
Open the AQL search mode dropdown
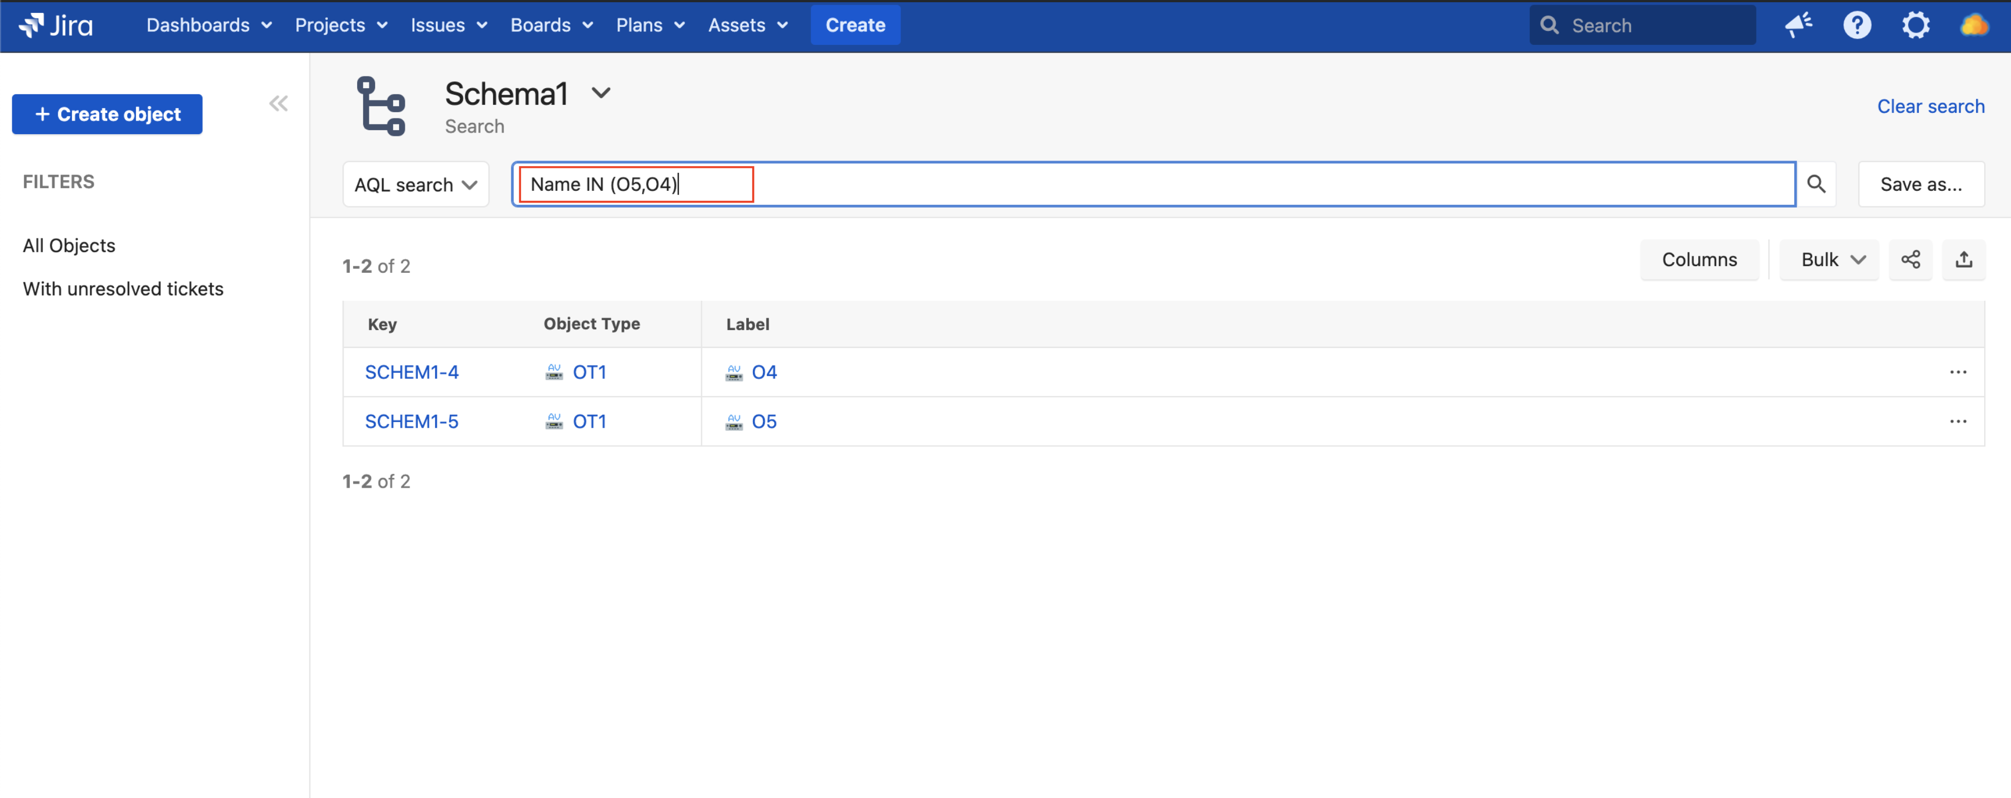[415, 185]
